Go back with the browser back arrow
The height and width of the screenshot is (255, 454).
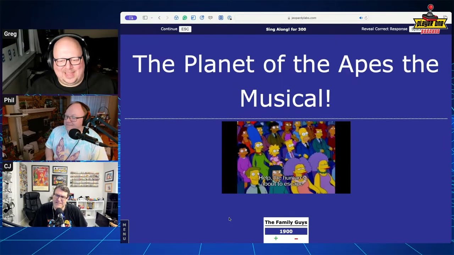159,18
